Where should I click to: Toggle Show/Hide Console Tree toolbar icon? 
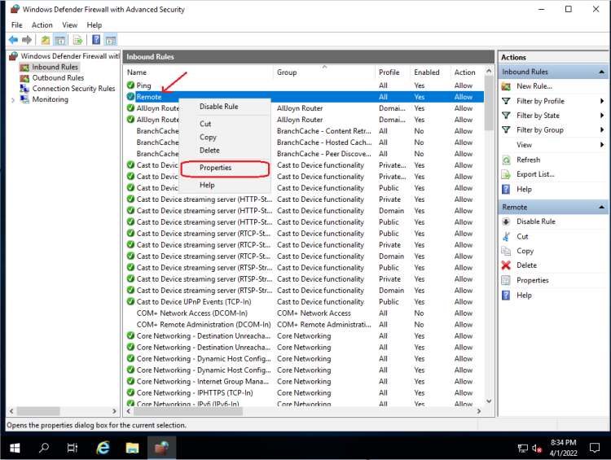[x=60, y=40]
